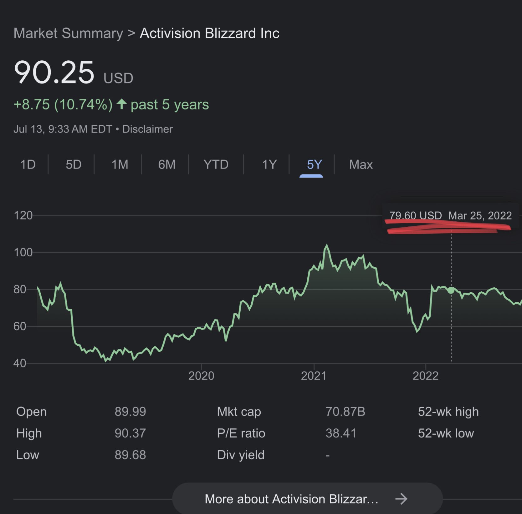Show the Max time range chart
The image size is (522, 514).
coord(361,164)
